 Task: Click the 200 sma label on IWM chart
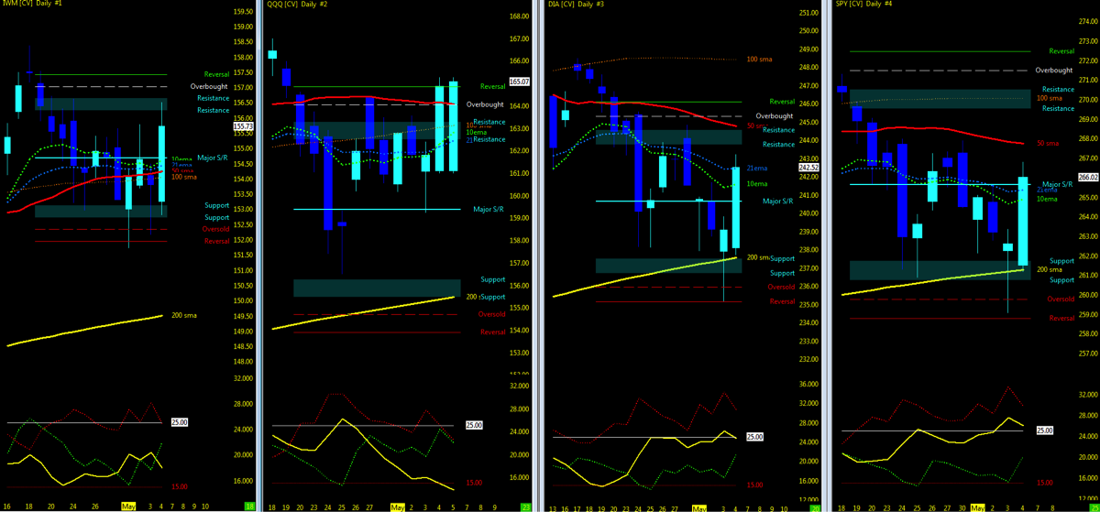pyautogui.click(x=182, y=315)
